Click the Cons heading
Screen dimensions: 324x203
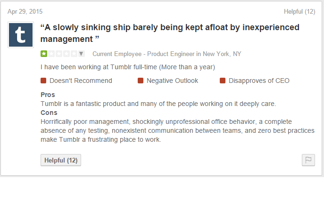[49, 113]
